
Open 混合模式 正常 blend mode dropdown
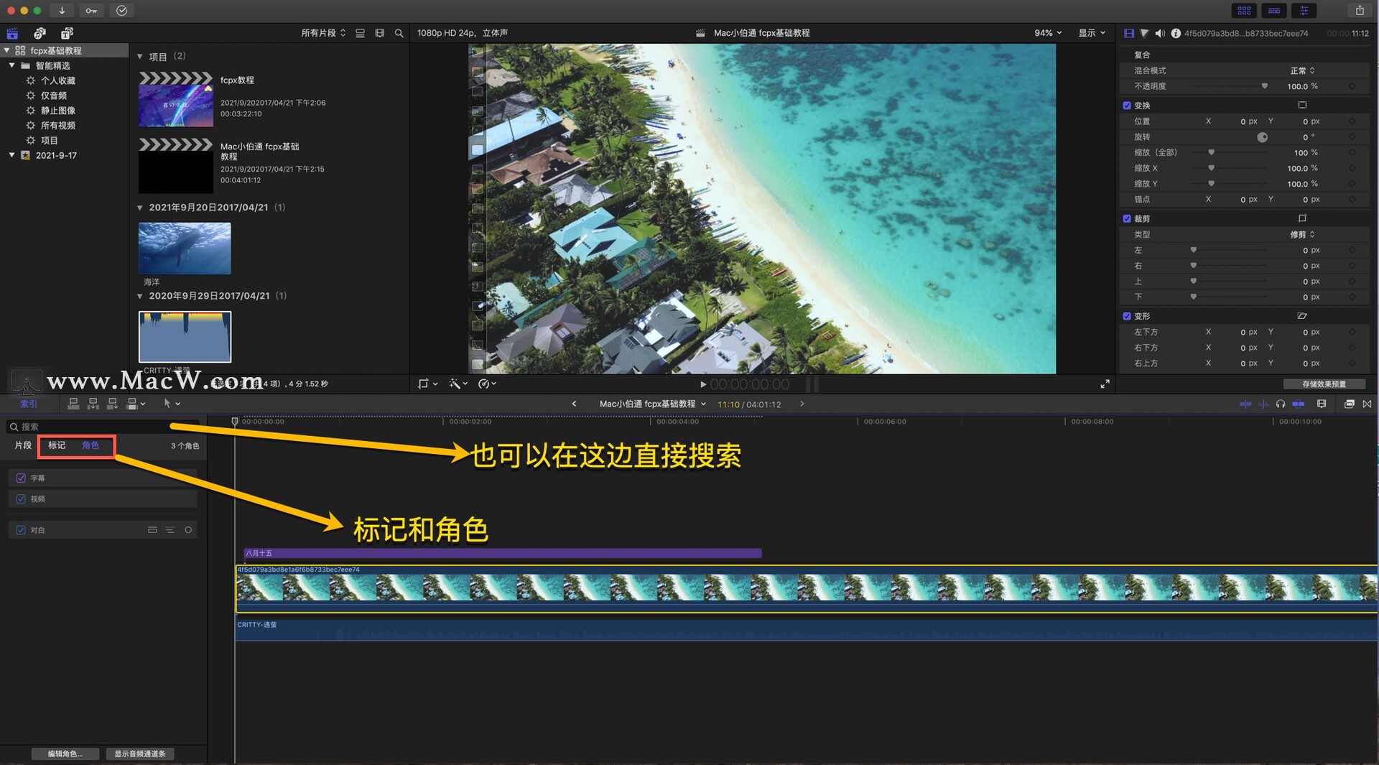1302,70
